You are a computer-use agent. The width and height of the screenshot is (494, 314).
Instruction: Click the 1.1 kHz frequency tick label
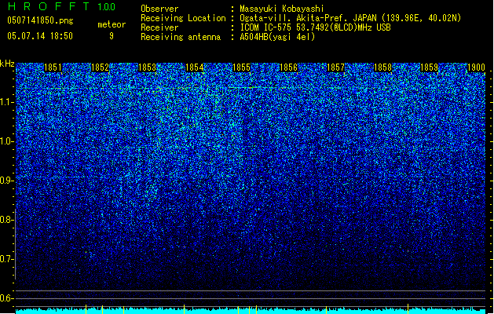[5, 102]
